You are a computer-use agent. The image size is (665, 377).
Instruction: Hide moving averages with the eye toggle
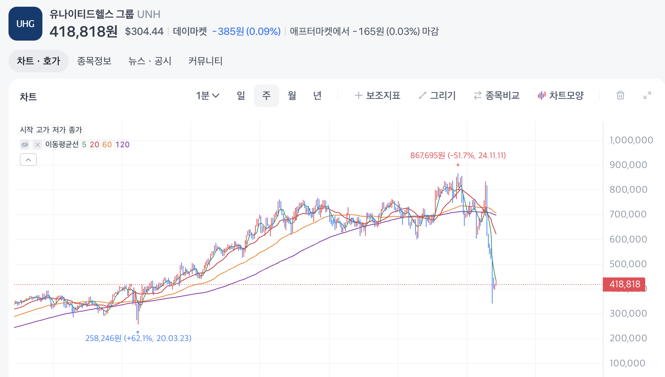click(x=24, y=144)
